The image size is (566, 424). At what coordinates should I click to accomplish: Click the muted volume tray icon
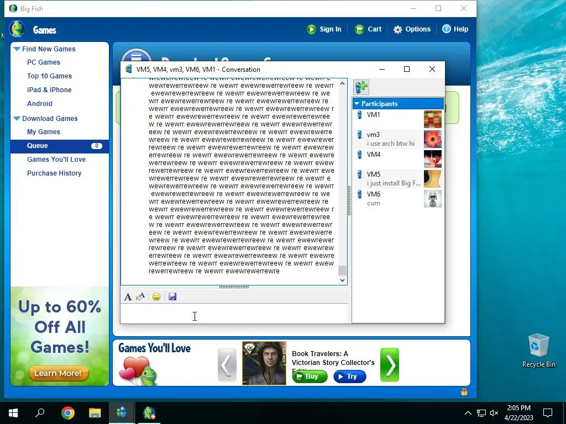click(x=494, y=413)
